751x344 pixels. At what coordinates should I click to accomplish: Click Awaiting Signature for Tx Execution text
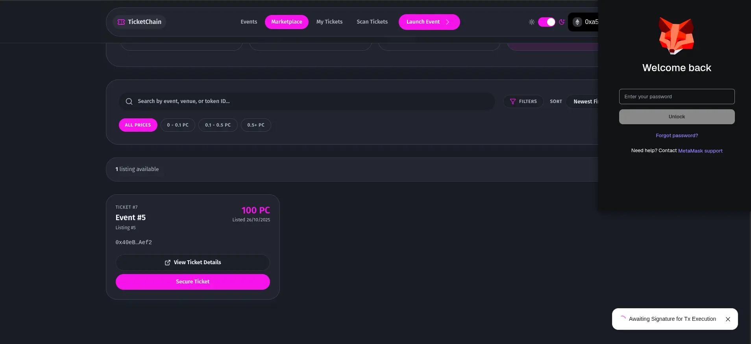(x=672, y=319)
